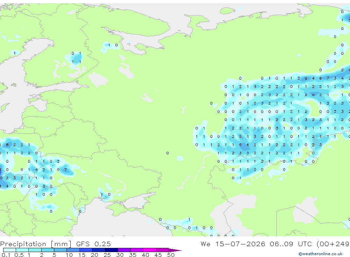This screenshot has width=350, height=257.
Task: Click the '0.5' legend scale label
Action: [19, 255]
